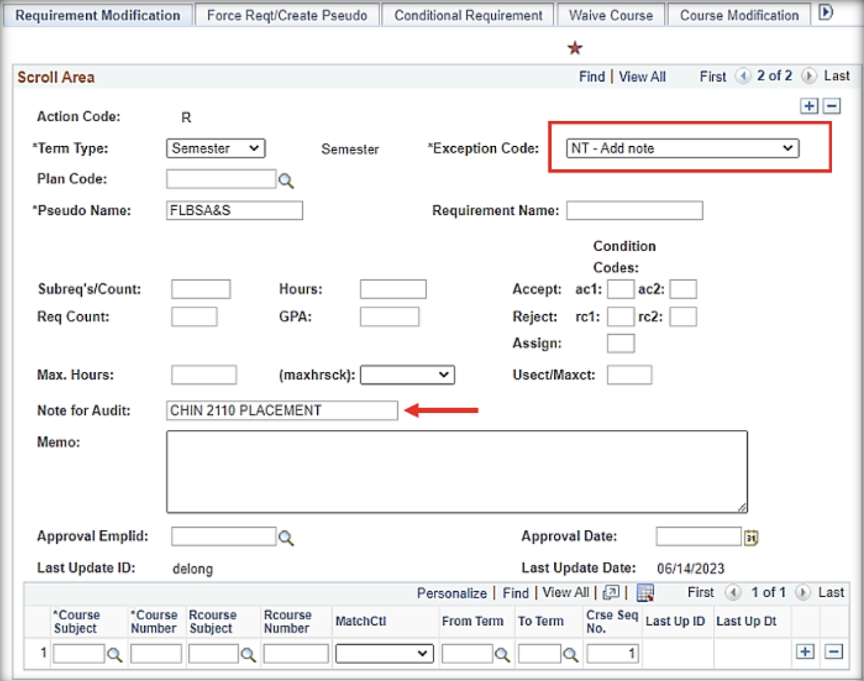Show previous row in Scroll Area
Screen dimensions: 864x681
pos(743,76)
